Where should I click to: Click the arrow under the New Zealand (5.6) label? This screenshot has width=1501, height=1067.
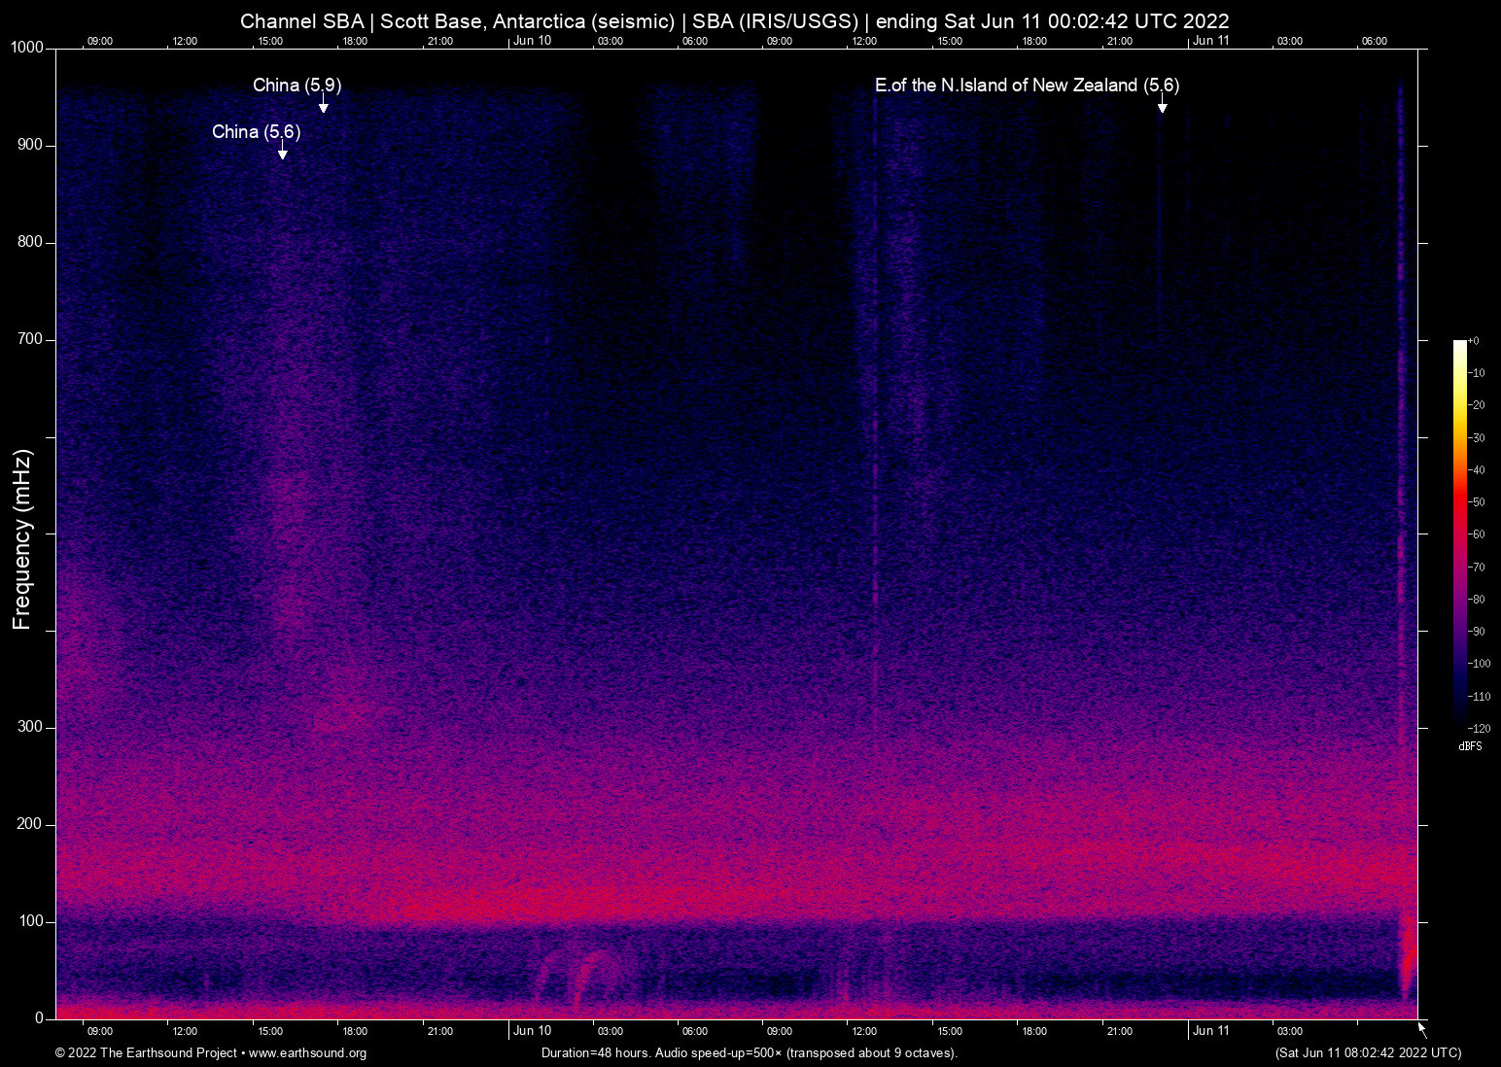(1162, 105)
